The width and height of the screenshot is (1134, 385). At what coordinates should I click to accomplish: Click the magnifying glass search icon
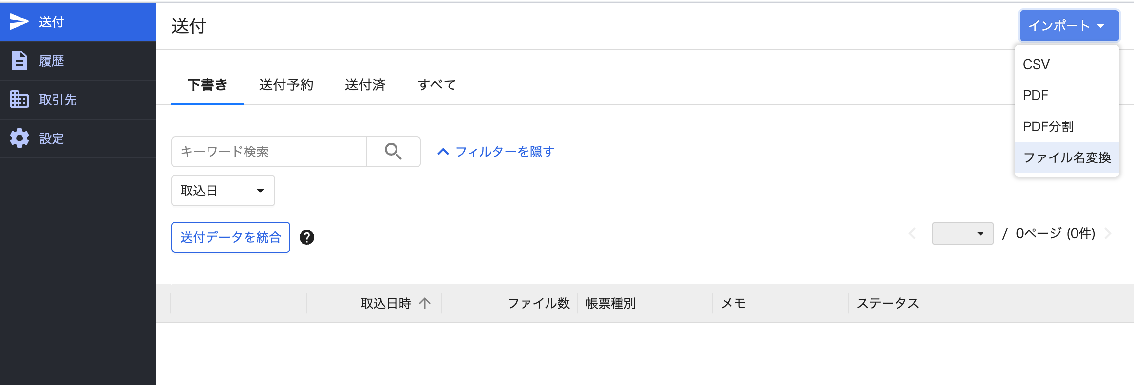click(393, 152)
